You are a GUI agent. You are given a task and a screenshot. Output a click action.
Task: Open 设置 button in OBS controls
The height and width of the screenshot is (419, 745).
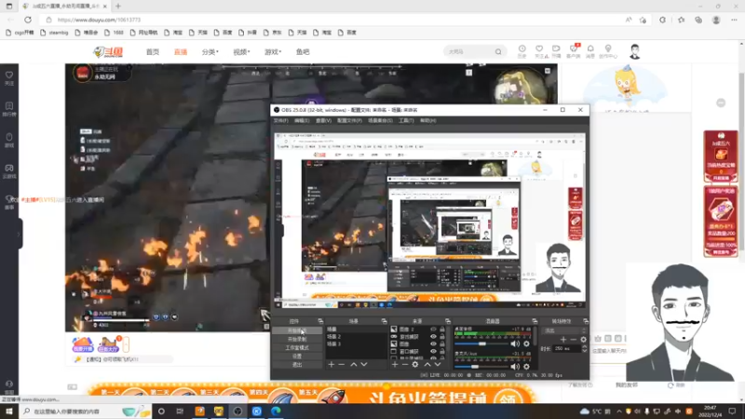tap(297, 357)
